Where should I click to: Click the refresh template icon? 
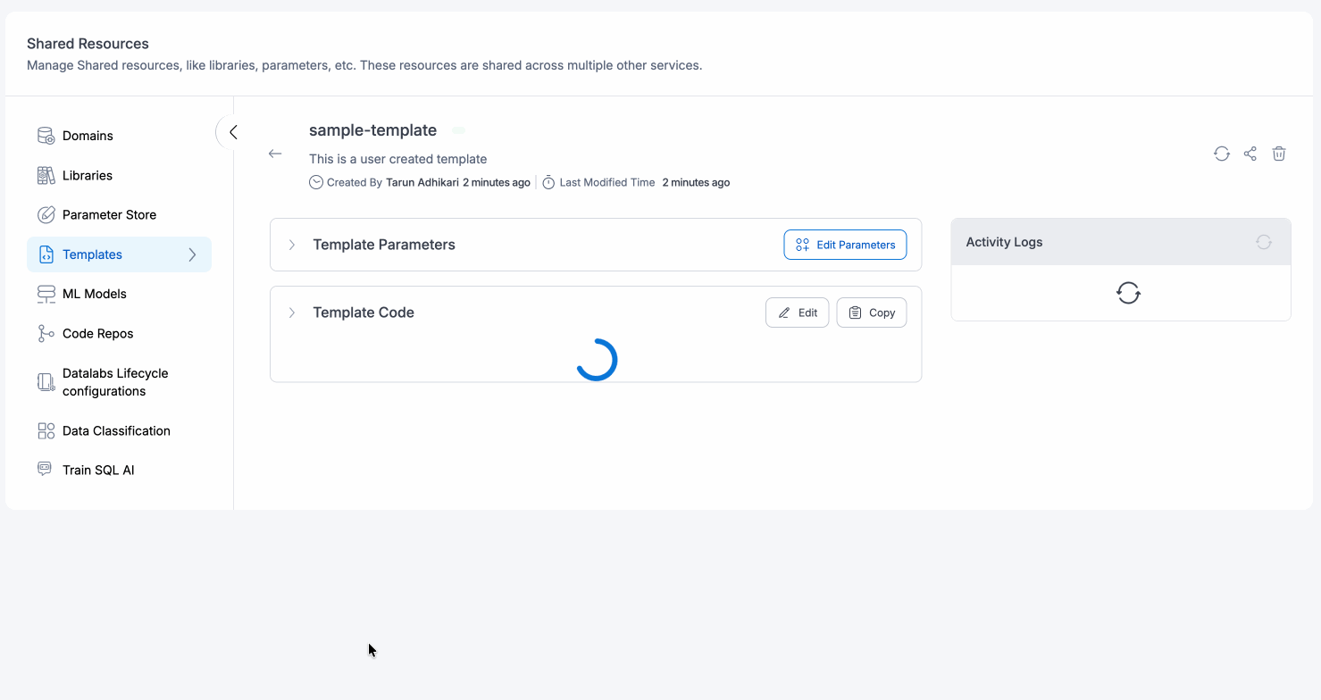(1221, 154)
